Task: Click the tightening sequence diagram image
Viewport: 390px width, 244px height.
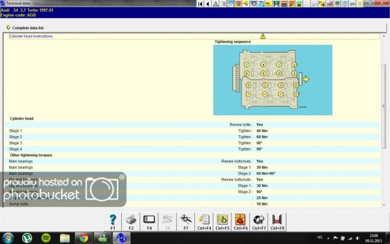Action: tap(273, 80)
